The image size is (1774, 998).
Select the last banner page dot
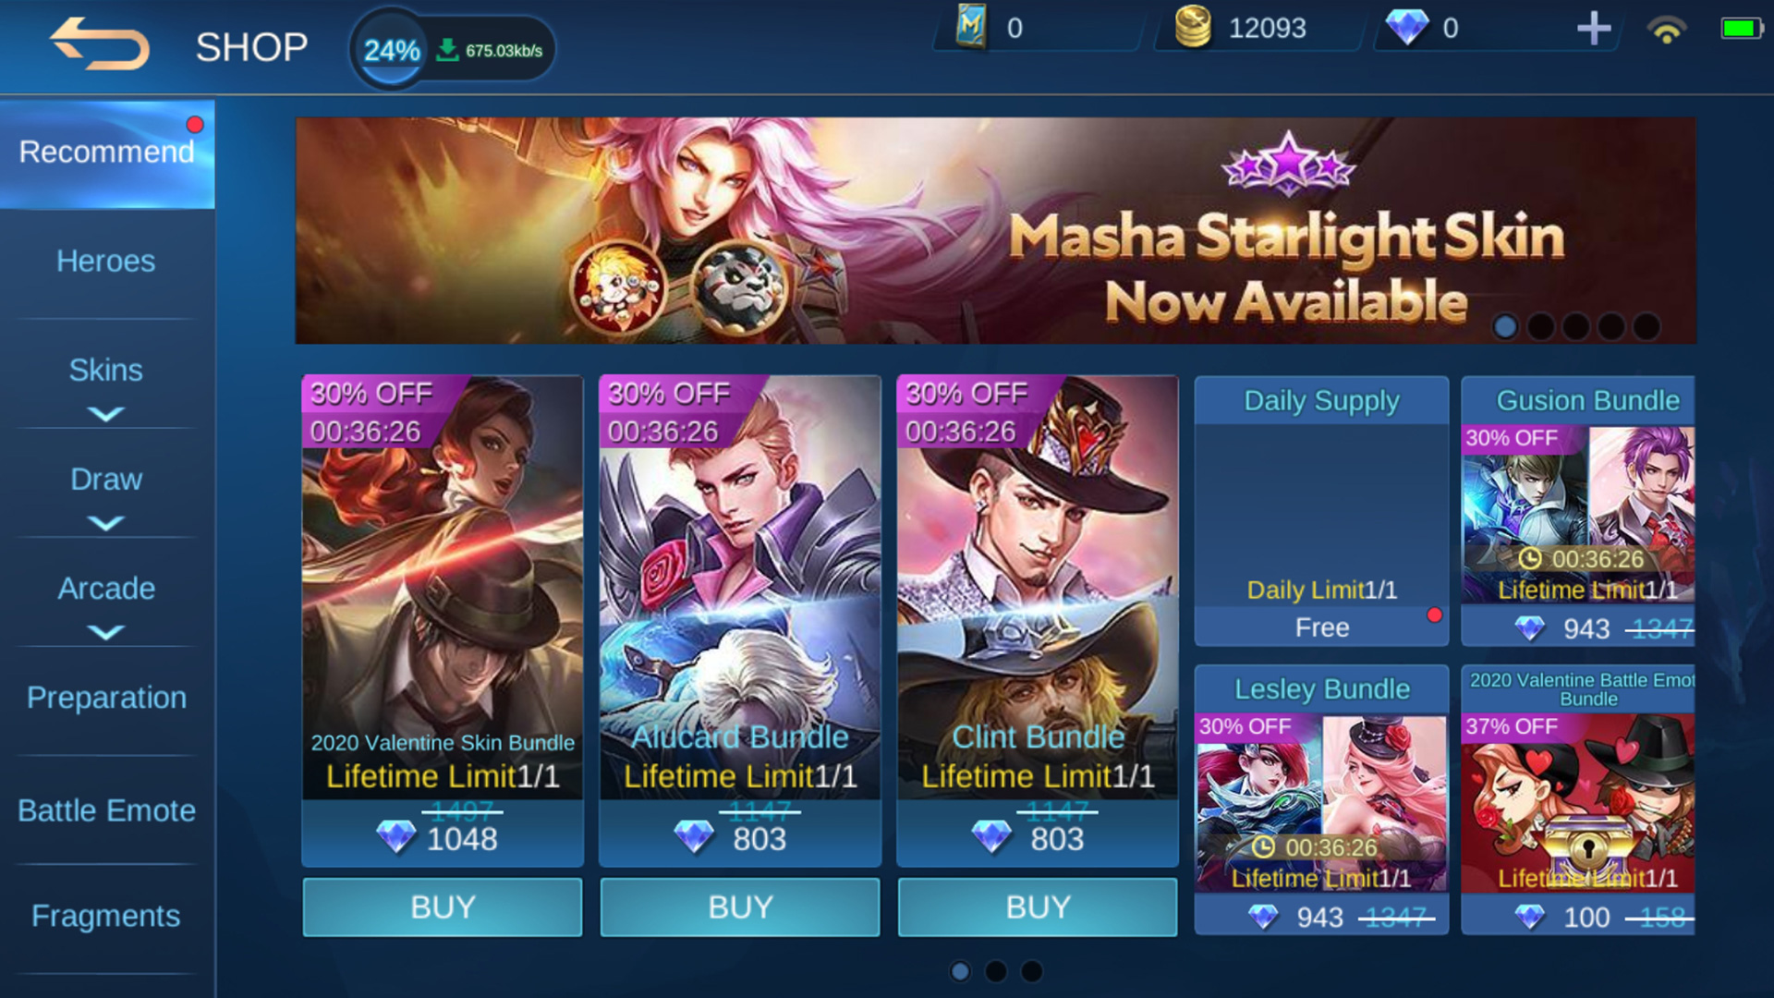point(1646,326)
